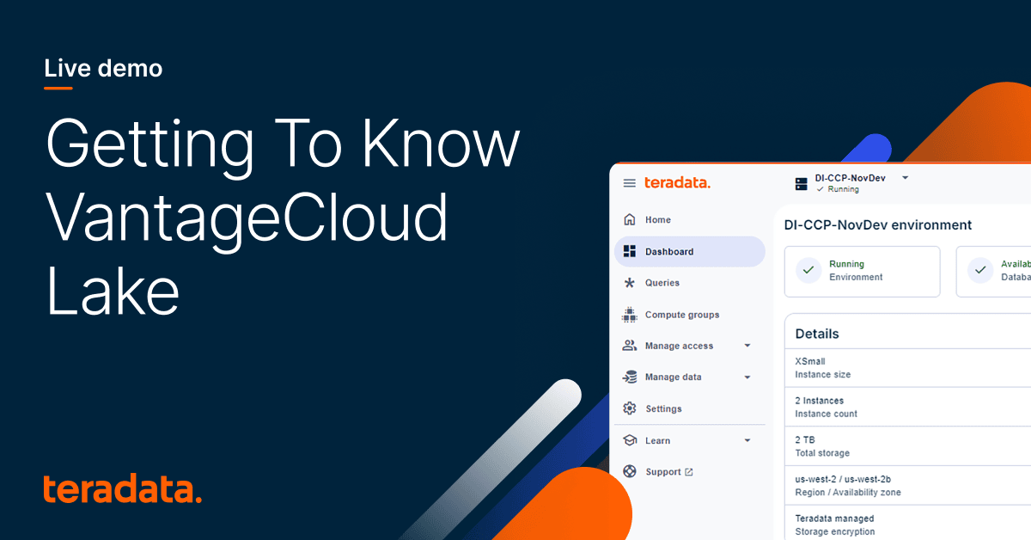Viewport: 1031px width, 540px height.
Task: Collapse the Manage data chevron
Action: (747, 377)
